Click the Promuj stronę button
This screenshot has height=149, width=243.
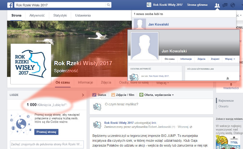(46, 132)
